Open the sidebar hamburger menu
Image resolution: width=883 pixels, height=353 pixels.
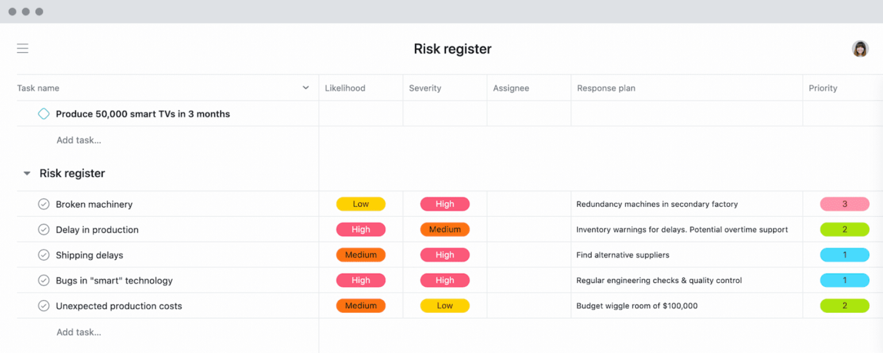(22, 48)
